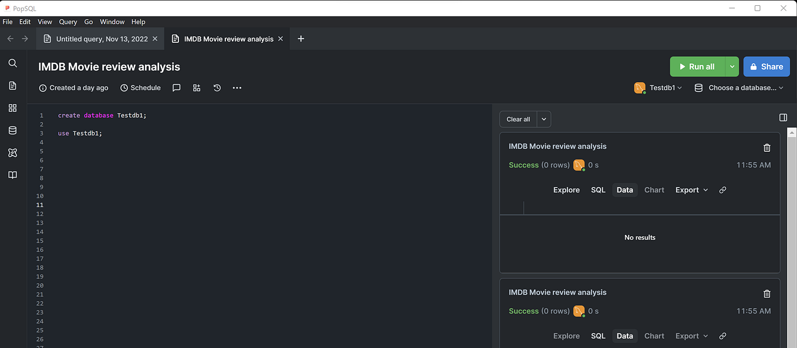Copy link icon in first result card
The width and height of the screenshot is (797, 348).
click(722, 190)
